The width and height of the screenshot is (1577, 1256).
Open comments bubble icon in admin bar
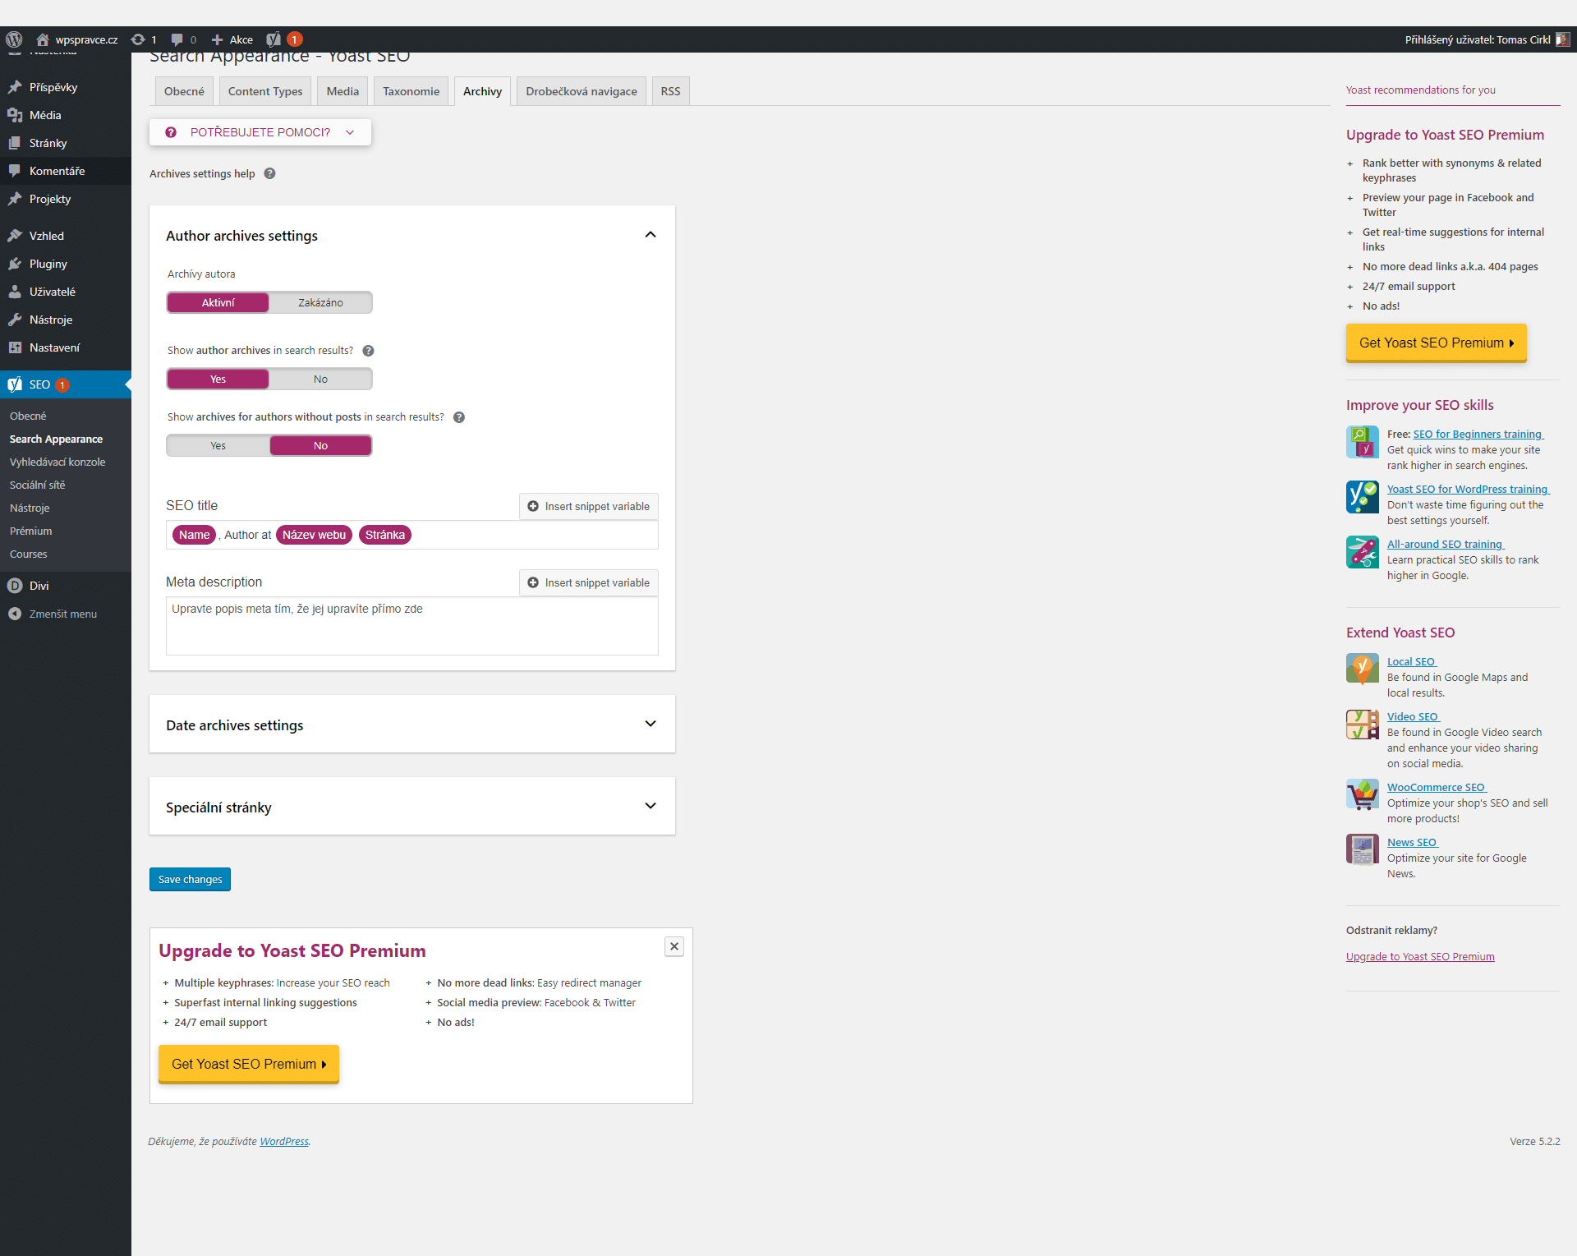point(177,39)
